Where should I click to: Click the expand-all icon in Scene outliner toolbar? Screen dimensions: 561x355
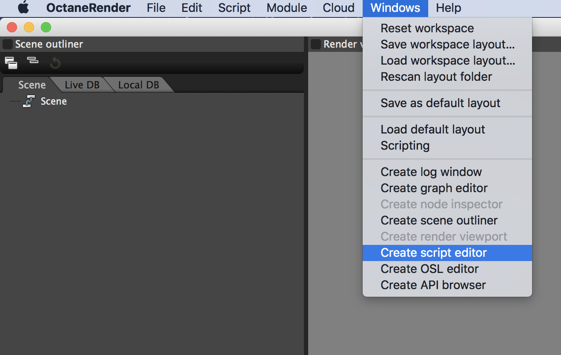[x=11, y=63]
